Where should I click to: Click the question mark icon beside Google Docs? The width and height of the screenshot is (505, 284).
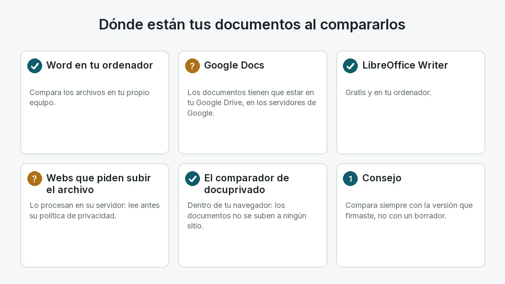pos(192,66)
